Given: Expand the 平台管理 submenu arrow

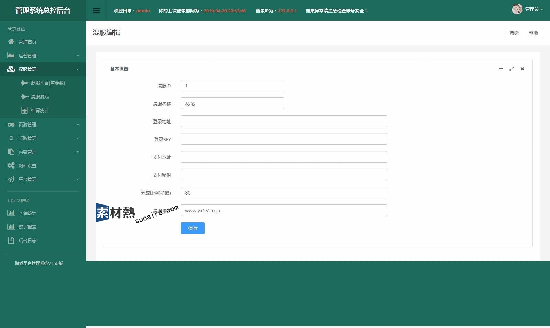Looking at the screenshot, I should (x=78, y=179).
